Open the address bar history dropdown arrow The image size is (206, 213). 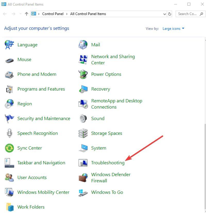(165, 14)
